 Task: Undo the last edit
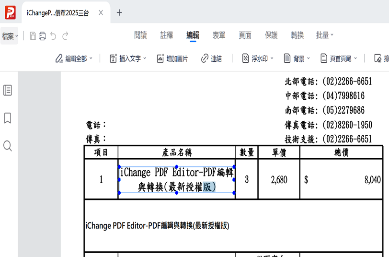point(53,36)
